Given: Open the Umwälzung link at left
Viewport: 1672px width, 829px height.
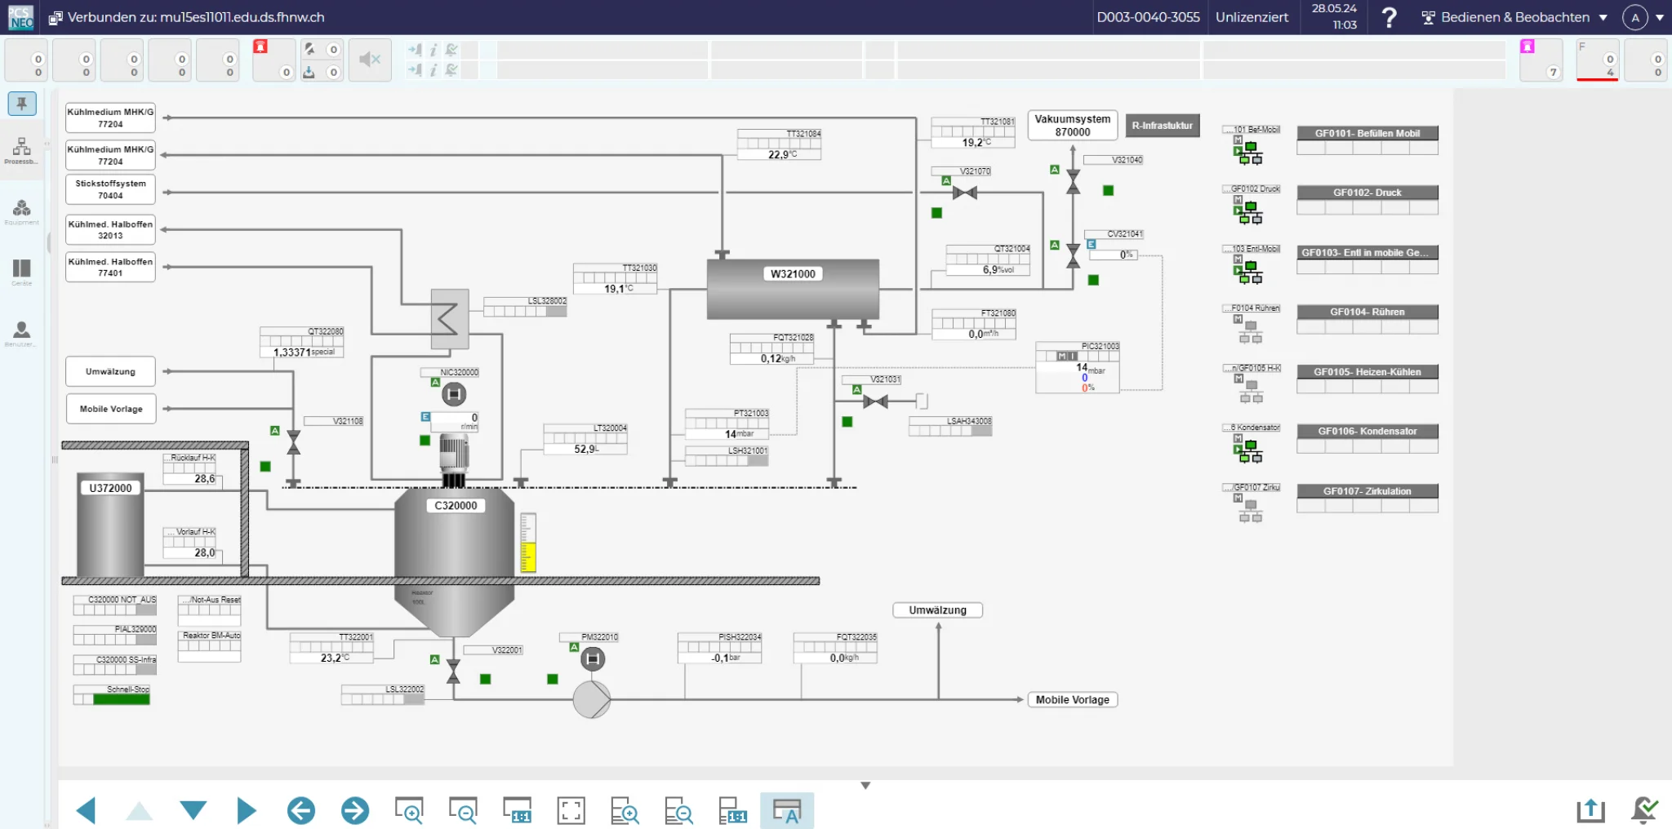Looking at the screenshot, I should point(111,372).
